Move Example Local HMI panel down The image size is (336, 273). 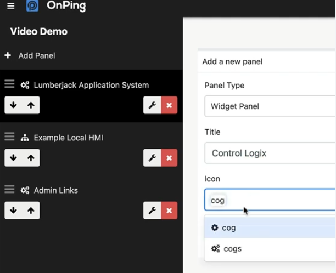pos(13,158)
